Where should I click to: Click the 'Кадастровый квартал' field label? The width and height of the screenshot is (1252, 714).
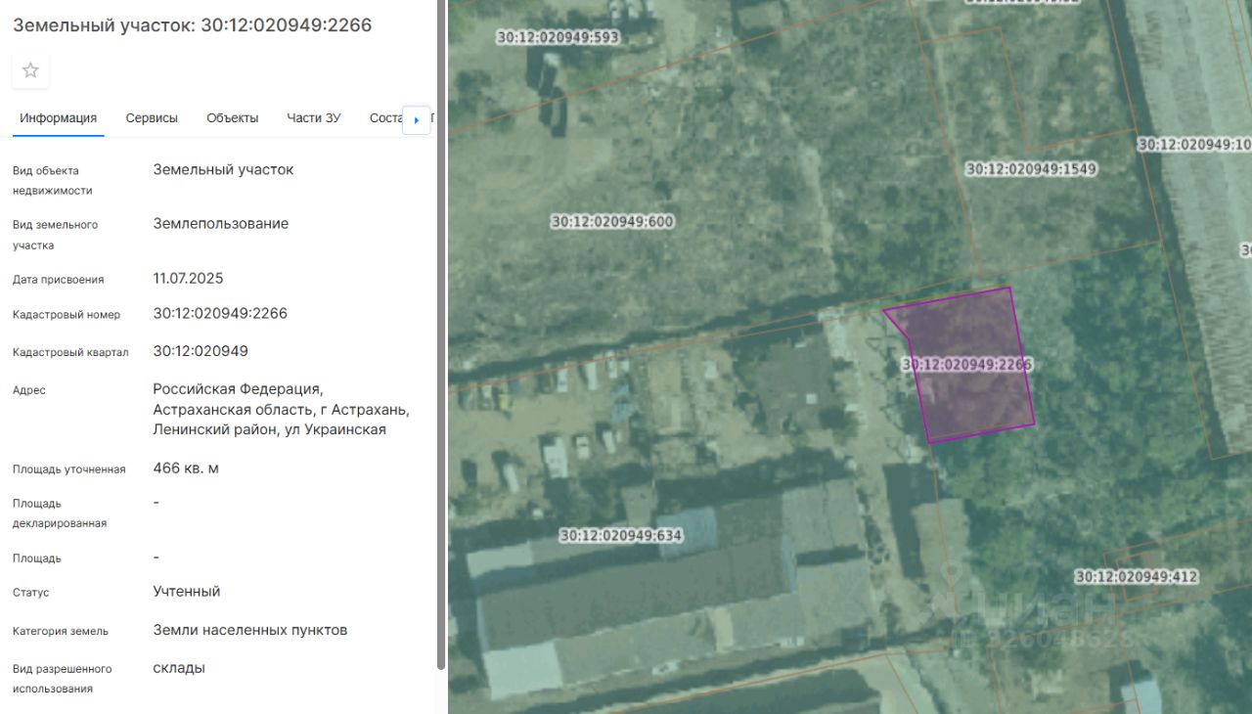[70, 352]
